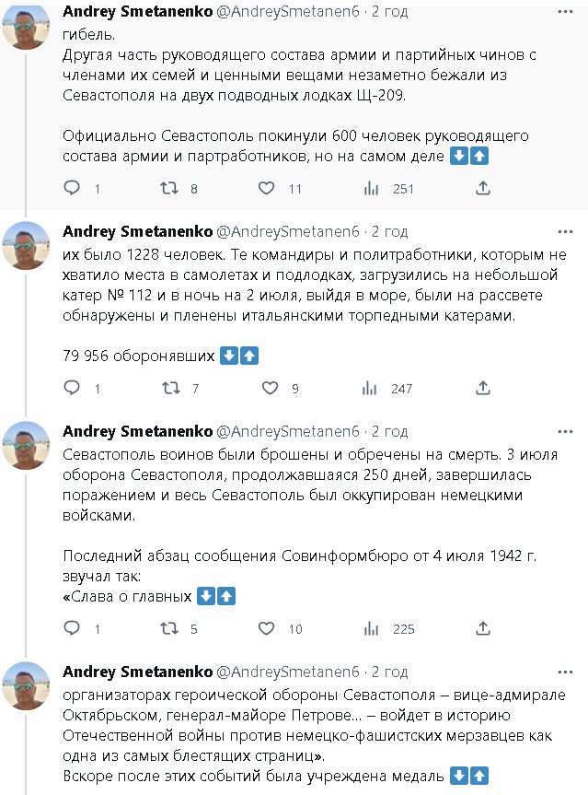The width and height of the screenshot is (588, 795).
Task: Share the tweet about submarines Щ-209
Action: (483, 188)
